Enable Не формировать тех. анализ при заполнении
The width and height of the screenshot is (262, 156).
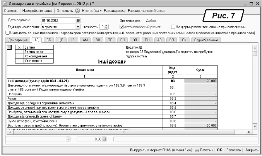pos(173,27)
